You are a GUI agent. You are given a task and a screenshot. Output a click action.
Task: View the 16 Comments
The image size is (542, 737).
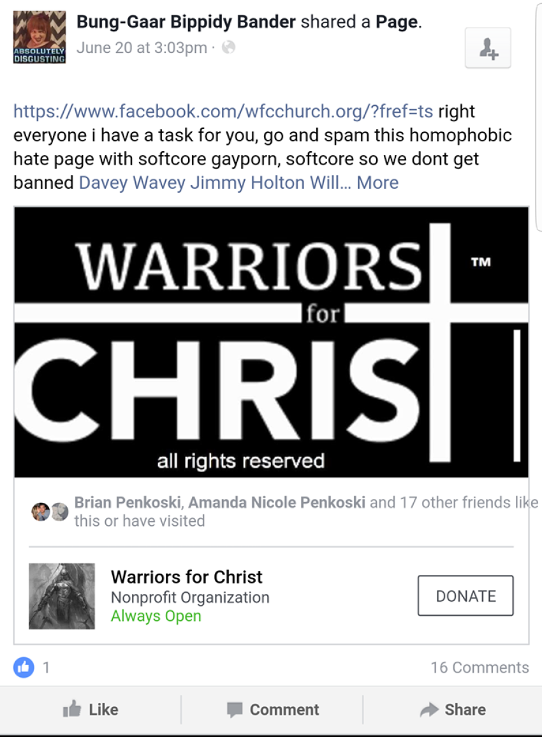point(480,667)
